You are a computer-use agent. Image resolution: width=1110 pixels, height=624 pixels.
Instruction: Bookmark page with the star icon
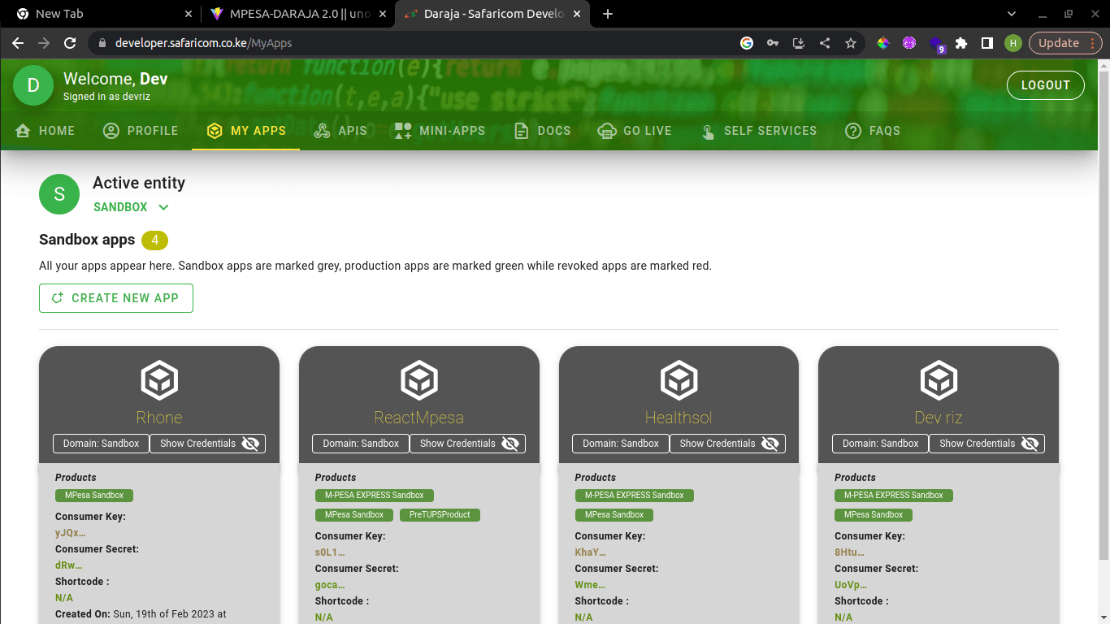(x=851, y=43)
